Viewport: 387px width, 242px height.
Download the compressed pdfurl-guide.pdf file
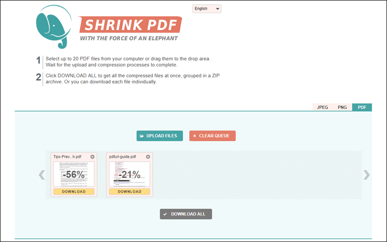pos(129,191)
